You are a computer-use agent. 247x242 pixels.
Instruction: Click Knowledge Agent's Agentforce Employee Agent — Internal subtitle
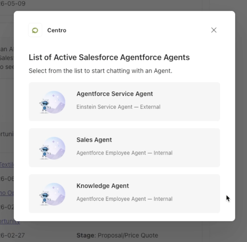(125, 199)
